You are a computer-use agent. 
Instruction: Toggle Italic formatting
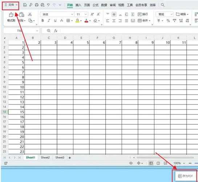coord(49,20)
